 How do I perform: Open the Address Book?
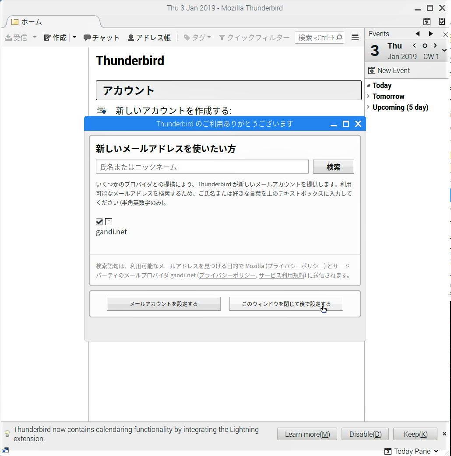(x=149, y=38)
